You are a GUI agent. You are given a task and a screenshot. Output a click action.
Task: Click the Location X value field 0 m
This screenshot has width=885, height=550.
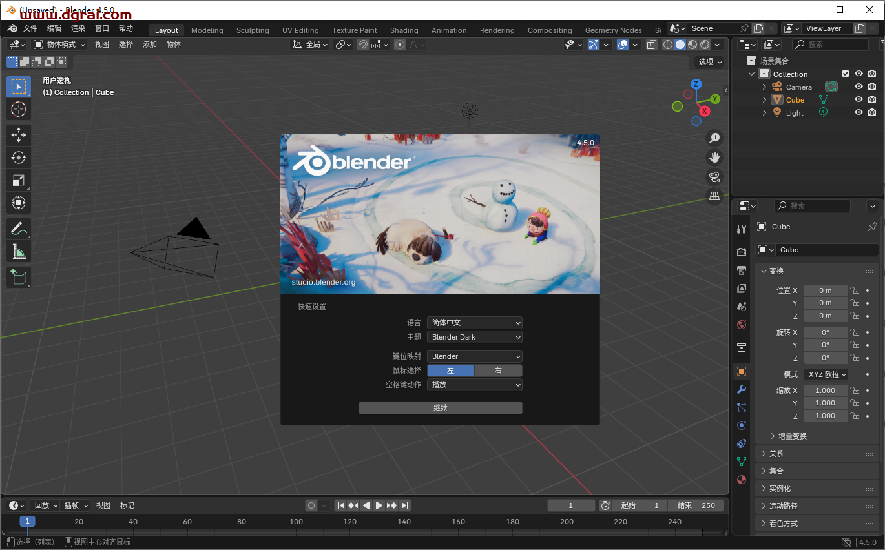[x=826, y=290]
